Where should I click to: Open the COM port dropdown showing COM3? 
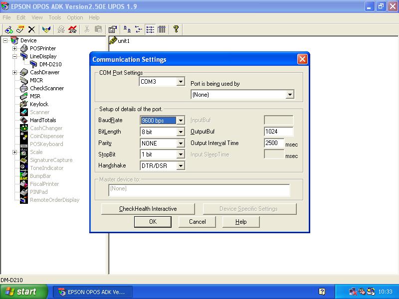[x=181, y=82]
